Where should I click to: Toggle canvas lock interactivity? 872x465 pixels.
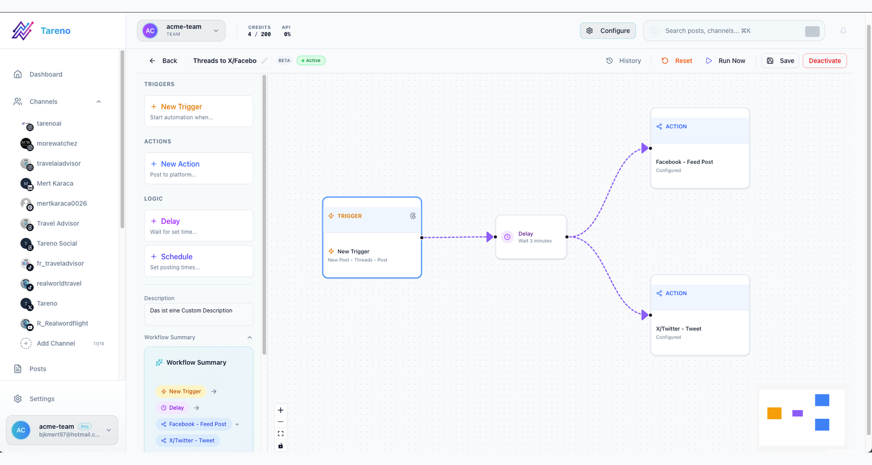pyautogui.click(x=281, y=446)
